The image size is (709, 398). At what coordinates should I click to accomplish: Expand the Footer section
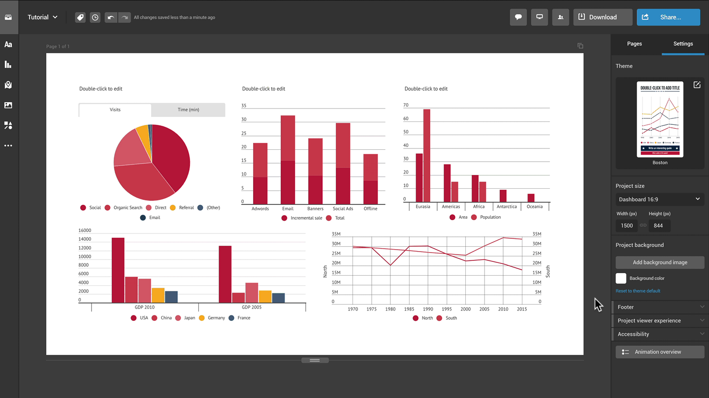click(660, 307)
